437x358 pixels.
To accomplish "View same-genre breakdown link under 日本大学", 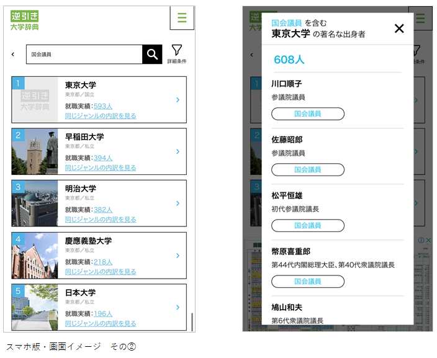I will [101, 323].
